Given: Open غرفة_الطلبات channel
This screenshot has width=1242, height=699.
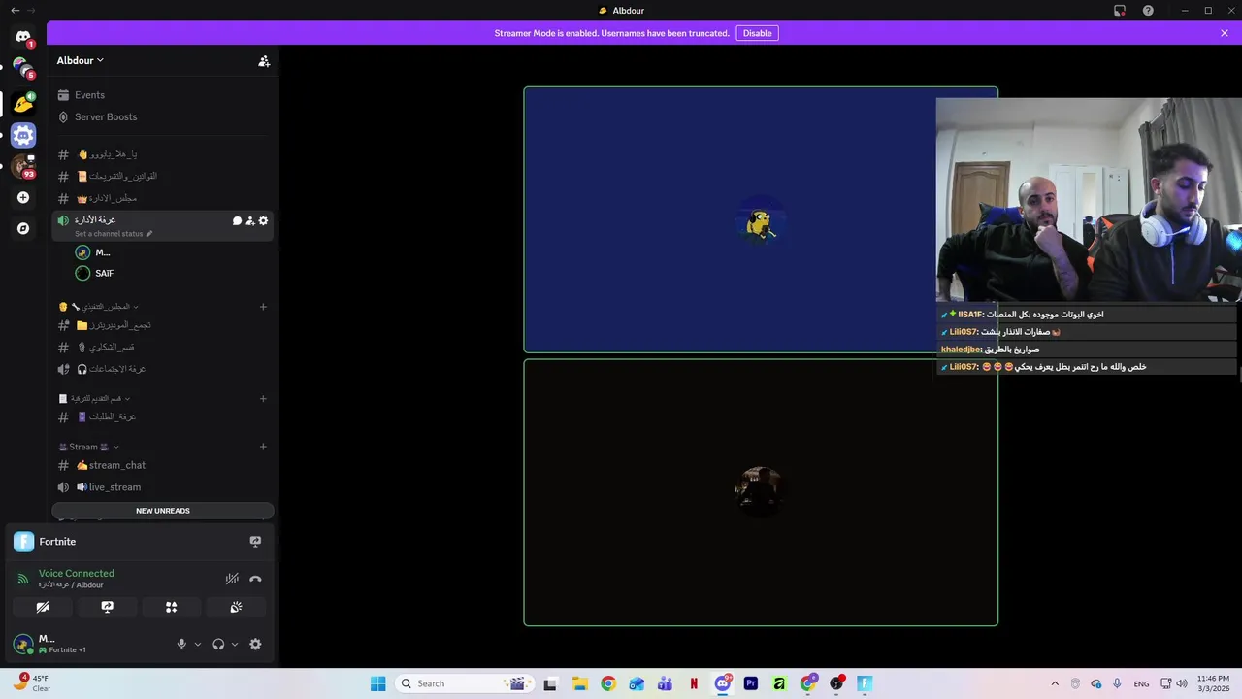Looking at the screenshot, I should pyautogui.click(x=163, y=416).
